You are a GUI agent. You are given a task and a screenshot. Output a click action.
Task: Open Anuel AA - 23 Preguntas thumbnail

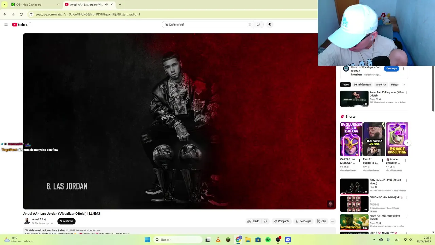pos(354,98)
